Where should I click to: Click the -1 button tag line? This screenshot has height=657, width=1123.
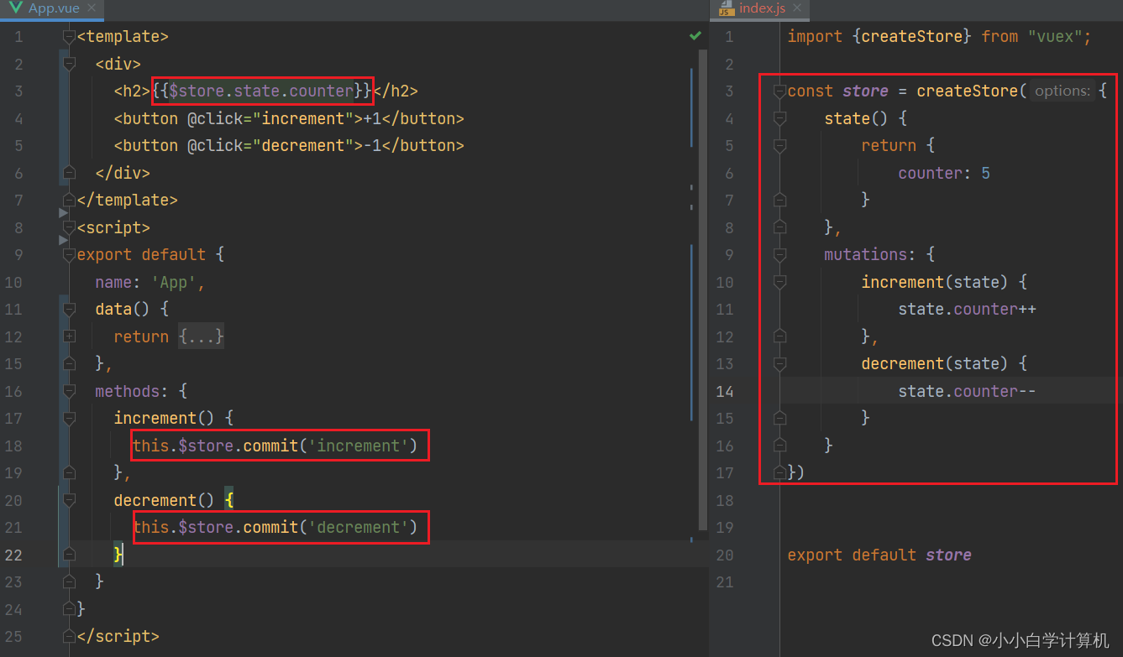[x=289, y=146]
